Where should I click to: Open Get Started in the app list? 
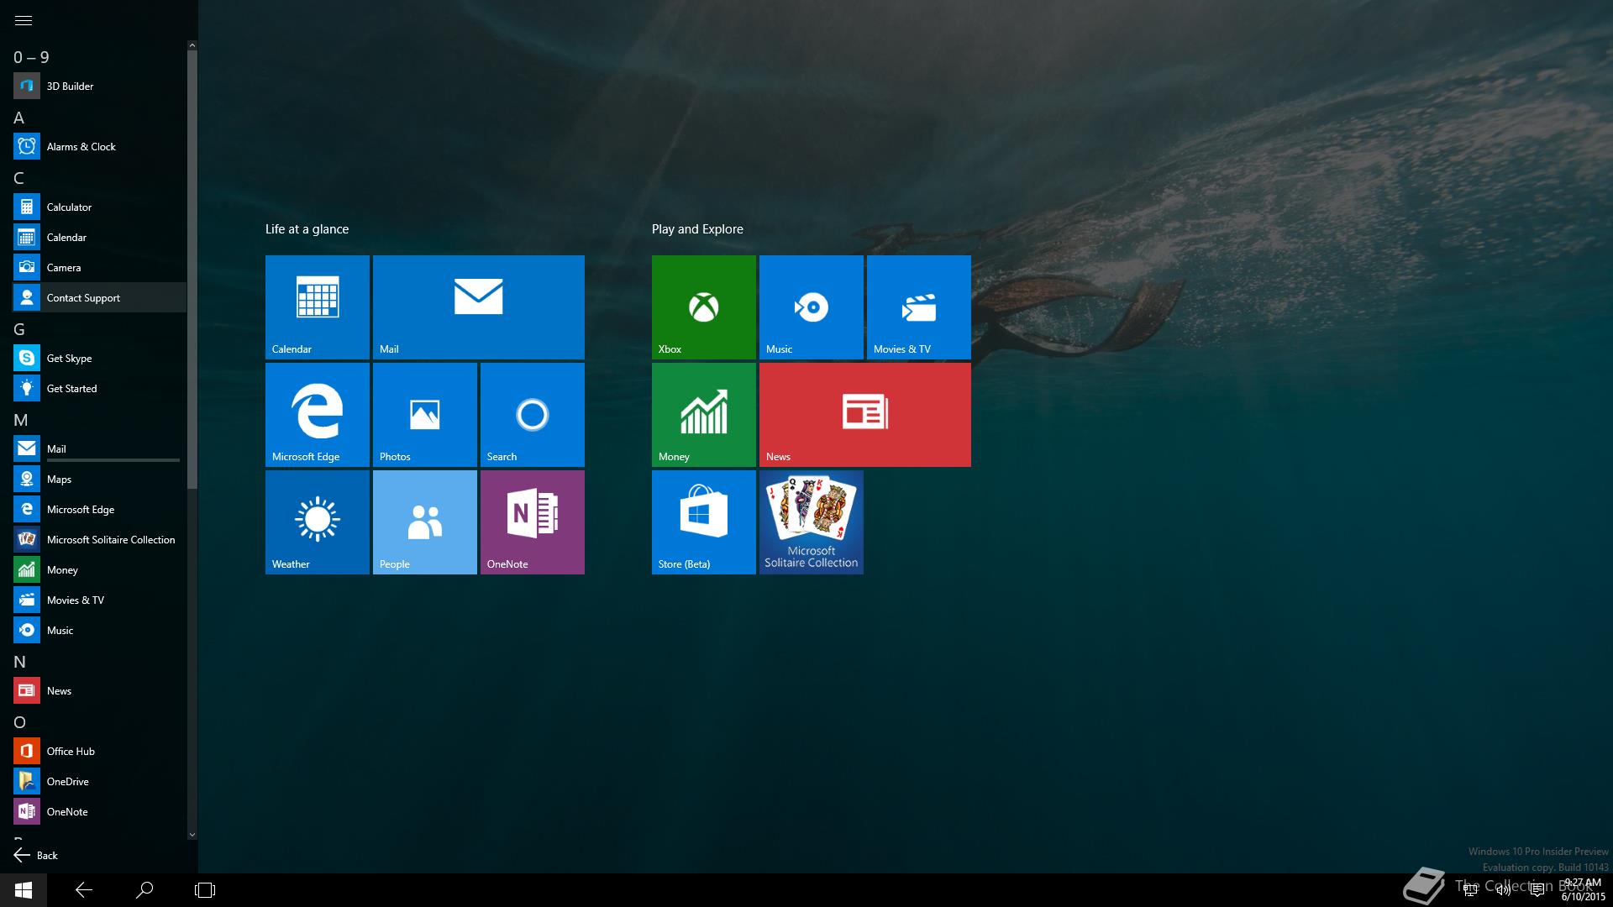click(99, 388)
